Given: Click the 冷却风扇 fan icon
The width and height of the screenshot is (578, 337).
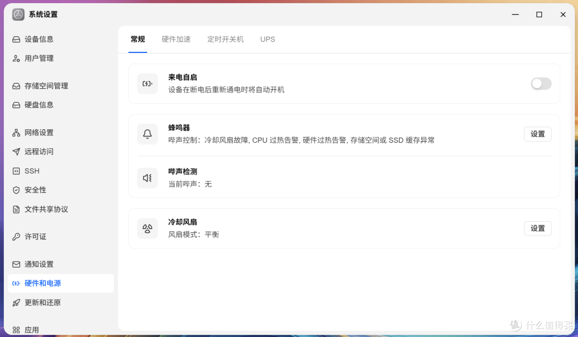Looking at the screenshot, I should (x=148, y=229).
